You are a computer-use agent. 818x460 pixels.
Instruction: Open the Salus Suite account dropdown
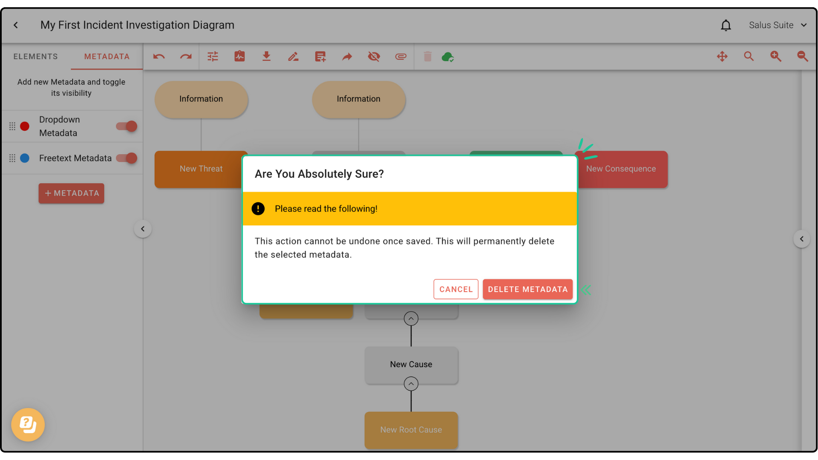778,25
